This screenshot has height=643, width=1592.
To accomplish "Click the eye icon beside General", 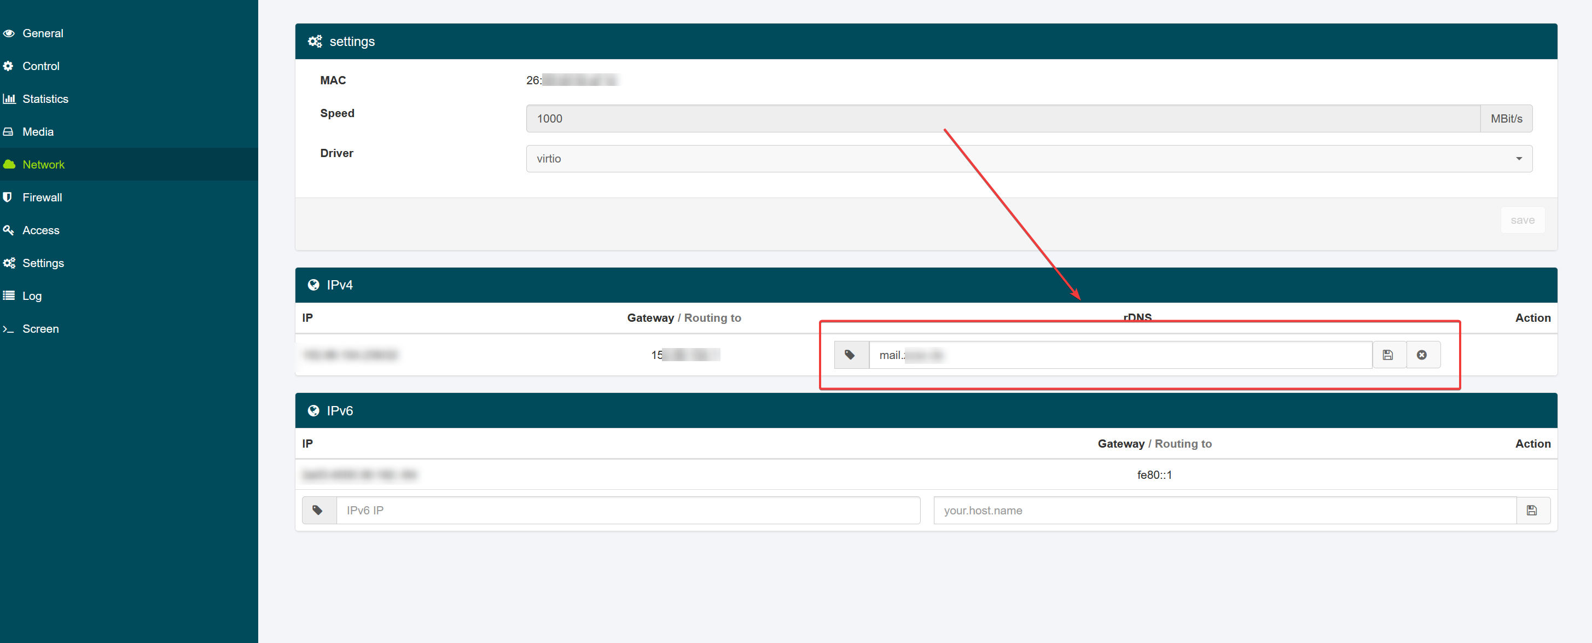I will (x=8, y=33).
